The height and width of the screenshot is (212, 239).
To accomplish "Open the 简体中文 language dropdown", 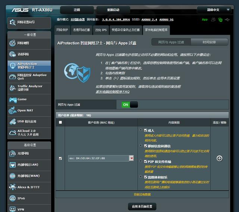I will click(x=214, y=10).
